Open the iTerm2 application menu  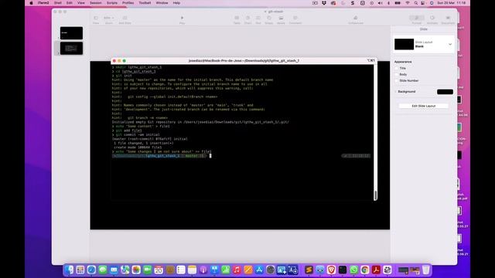click(x=43, y=3)
